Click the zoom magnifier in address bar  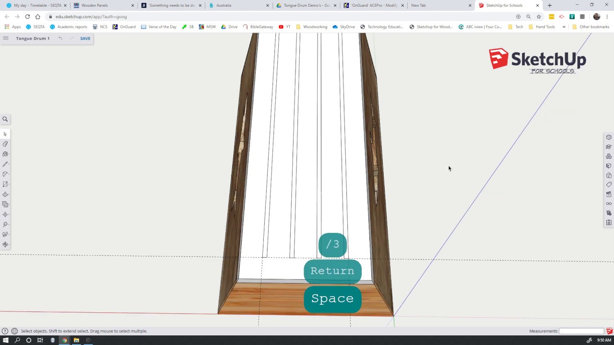(x=528, y=17)
